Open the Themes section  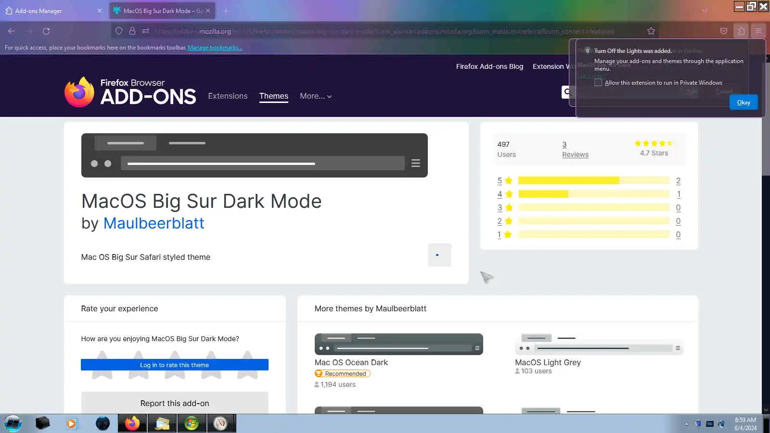coord(274,96)
